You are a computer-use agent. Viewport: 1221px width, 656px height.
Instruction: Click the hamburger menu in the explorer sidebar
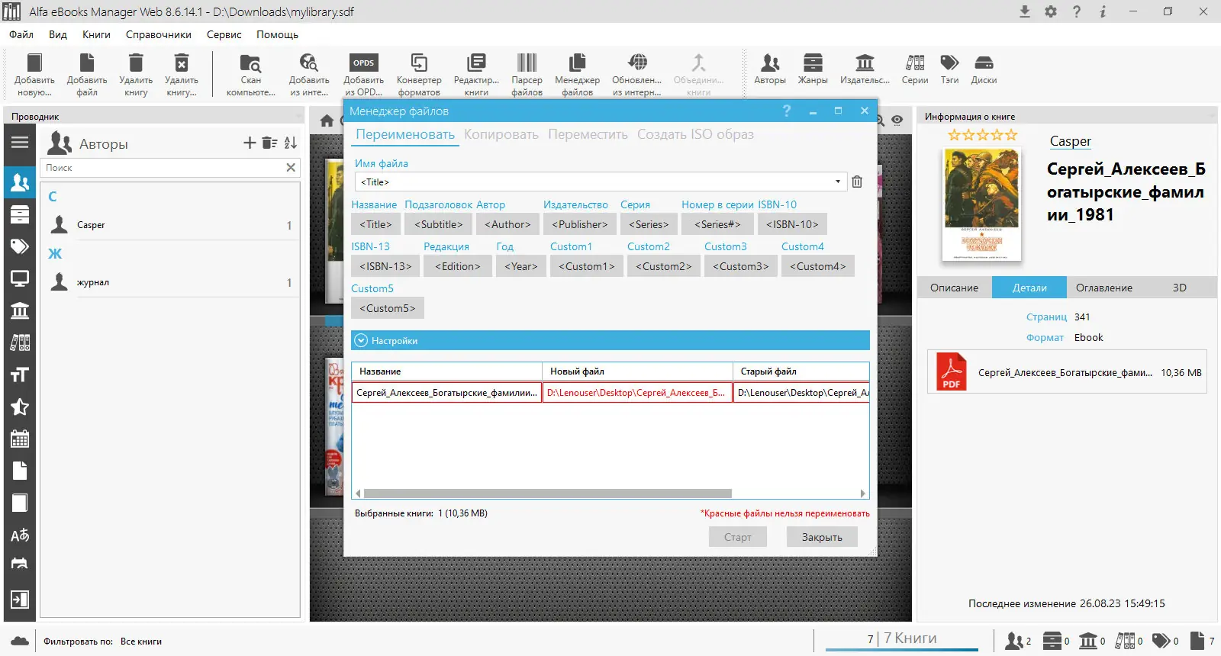pos(20,143)
